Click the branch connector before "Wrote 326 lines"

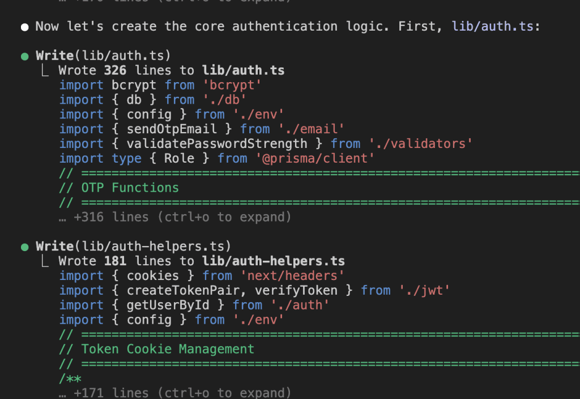pos(44,70)
